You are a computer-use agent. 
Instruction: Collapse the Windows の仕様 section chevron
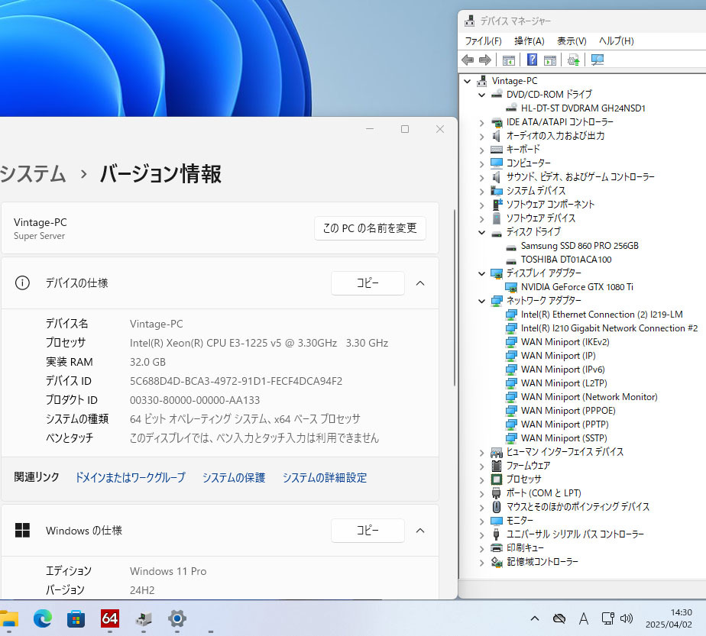tap(419, 530)
